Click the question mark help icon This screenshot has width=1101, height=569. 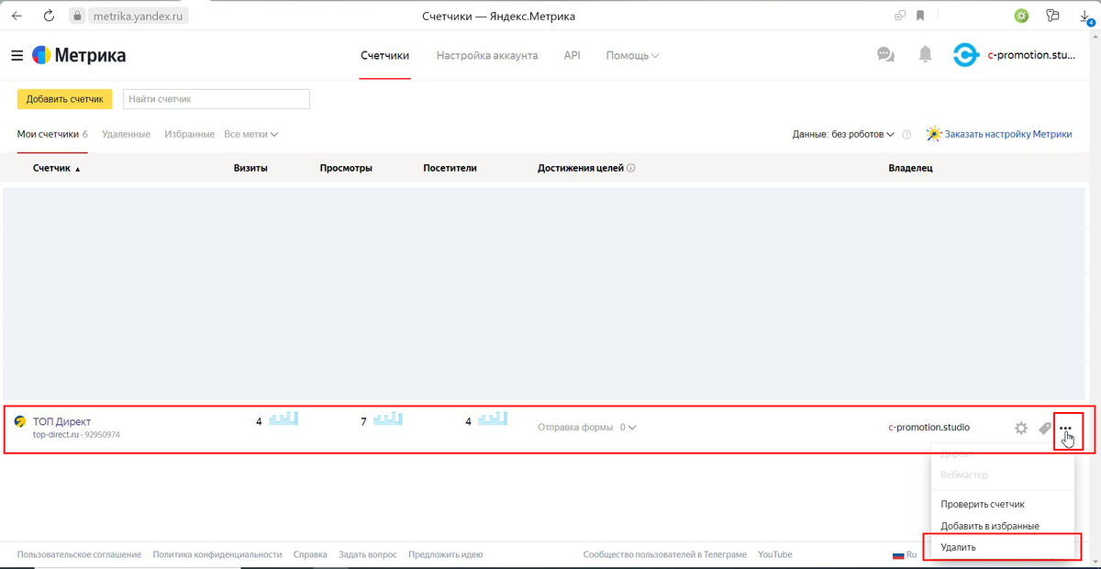click(x=906, y=135)
